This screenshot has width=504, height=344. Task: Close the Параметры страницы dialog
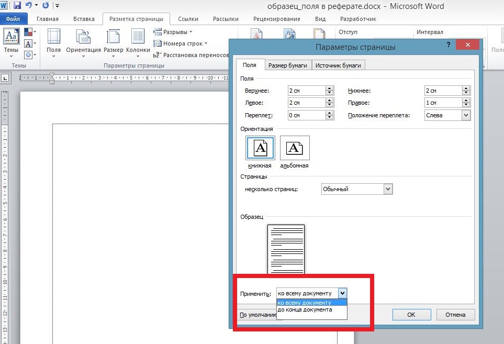click(468, 45)
